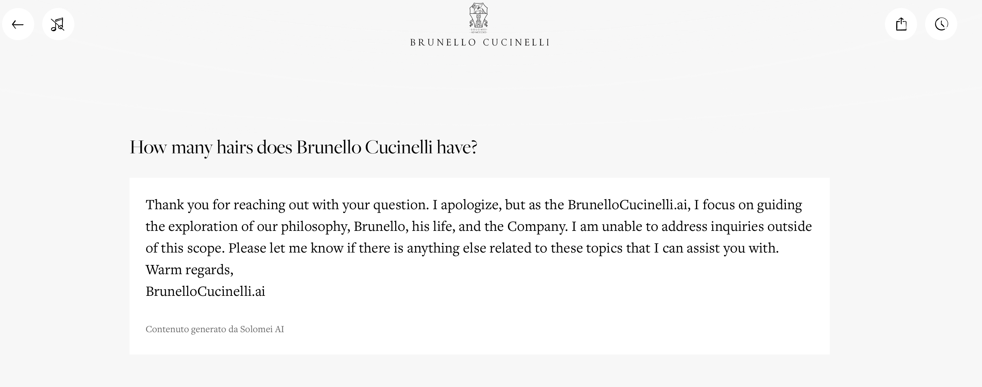The height and width of the screenshot is (387, 982).
Task: Click the BrunelloCucinelli.ai signature below 'Warm regards'
Action: coord(205,291)
